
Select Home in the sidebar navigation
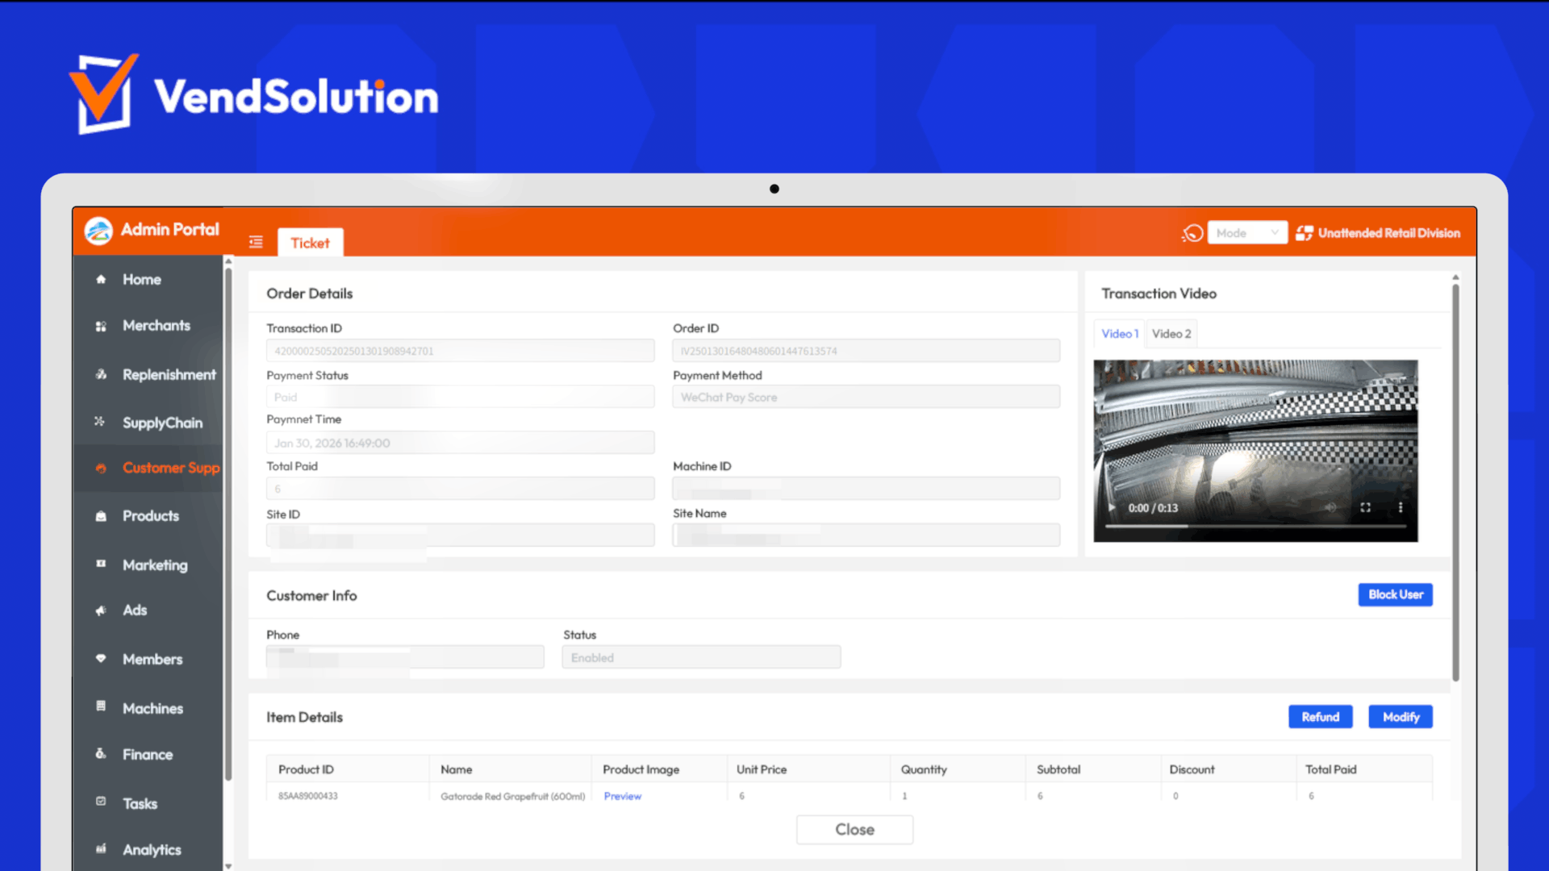141,279
